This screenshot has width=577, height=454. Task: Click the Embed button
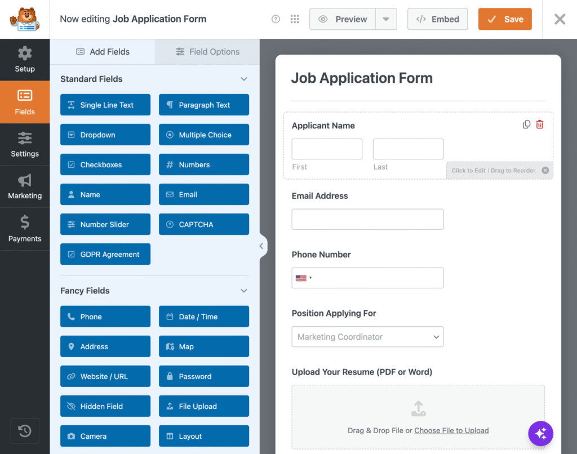[x=437, y=19]
